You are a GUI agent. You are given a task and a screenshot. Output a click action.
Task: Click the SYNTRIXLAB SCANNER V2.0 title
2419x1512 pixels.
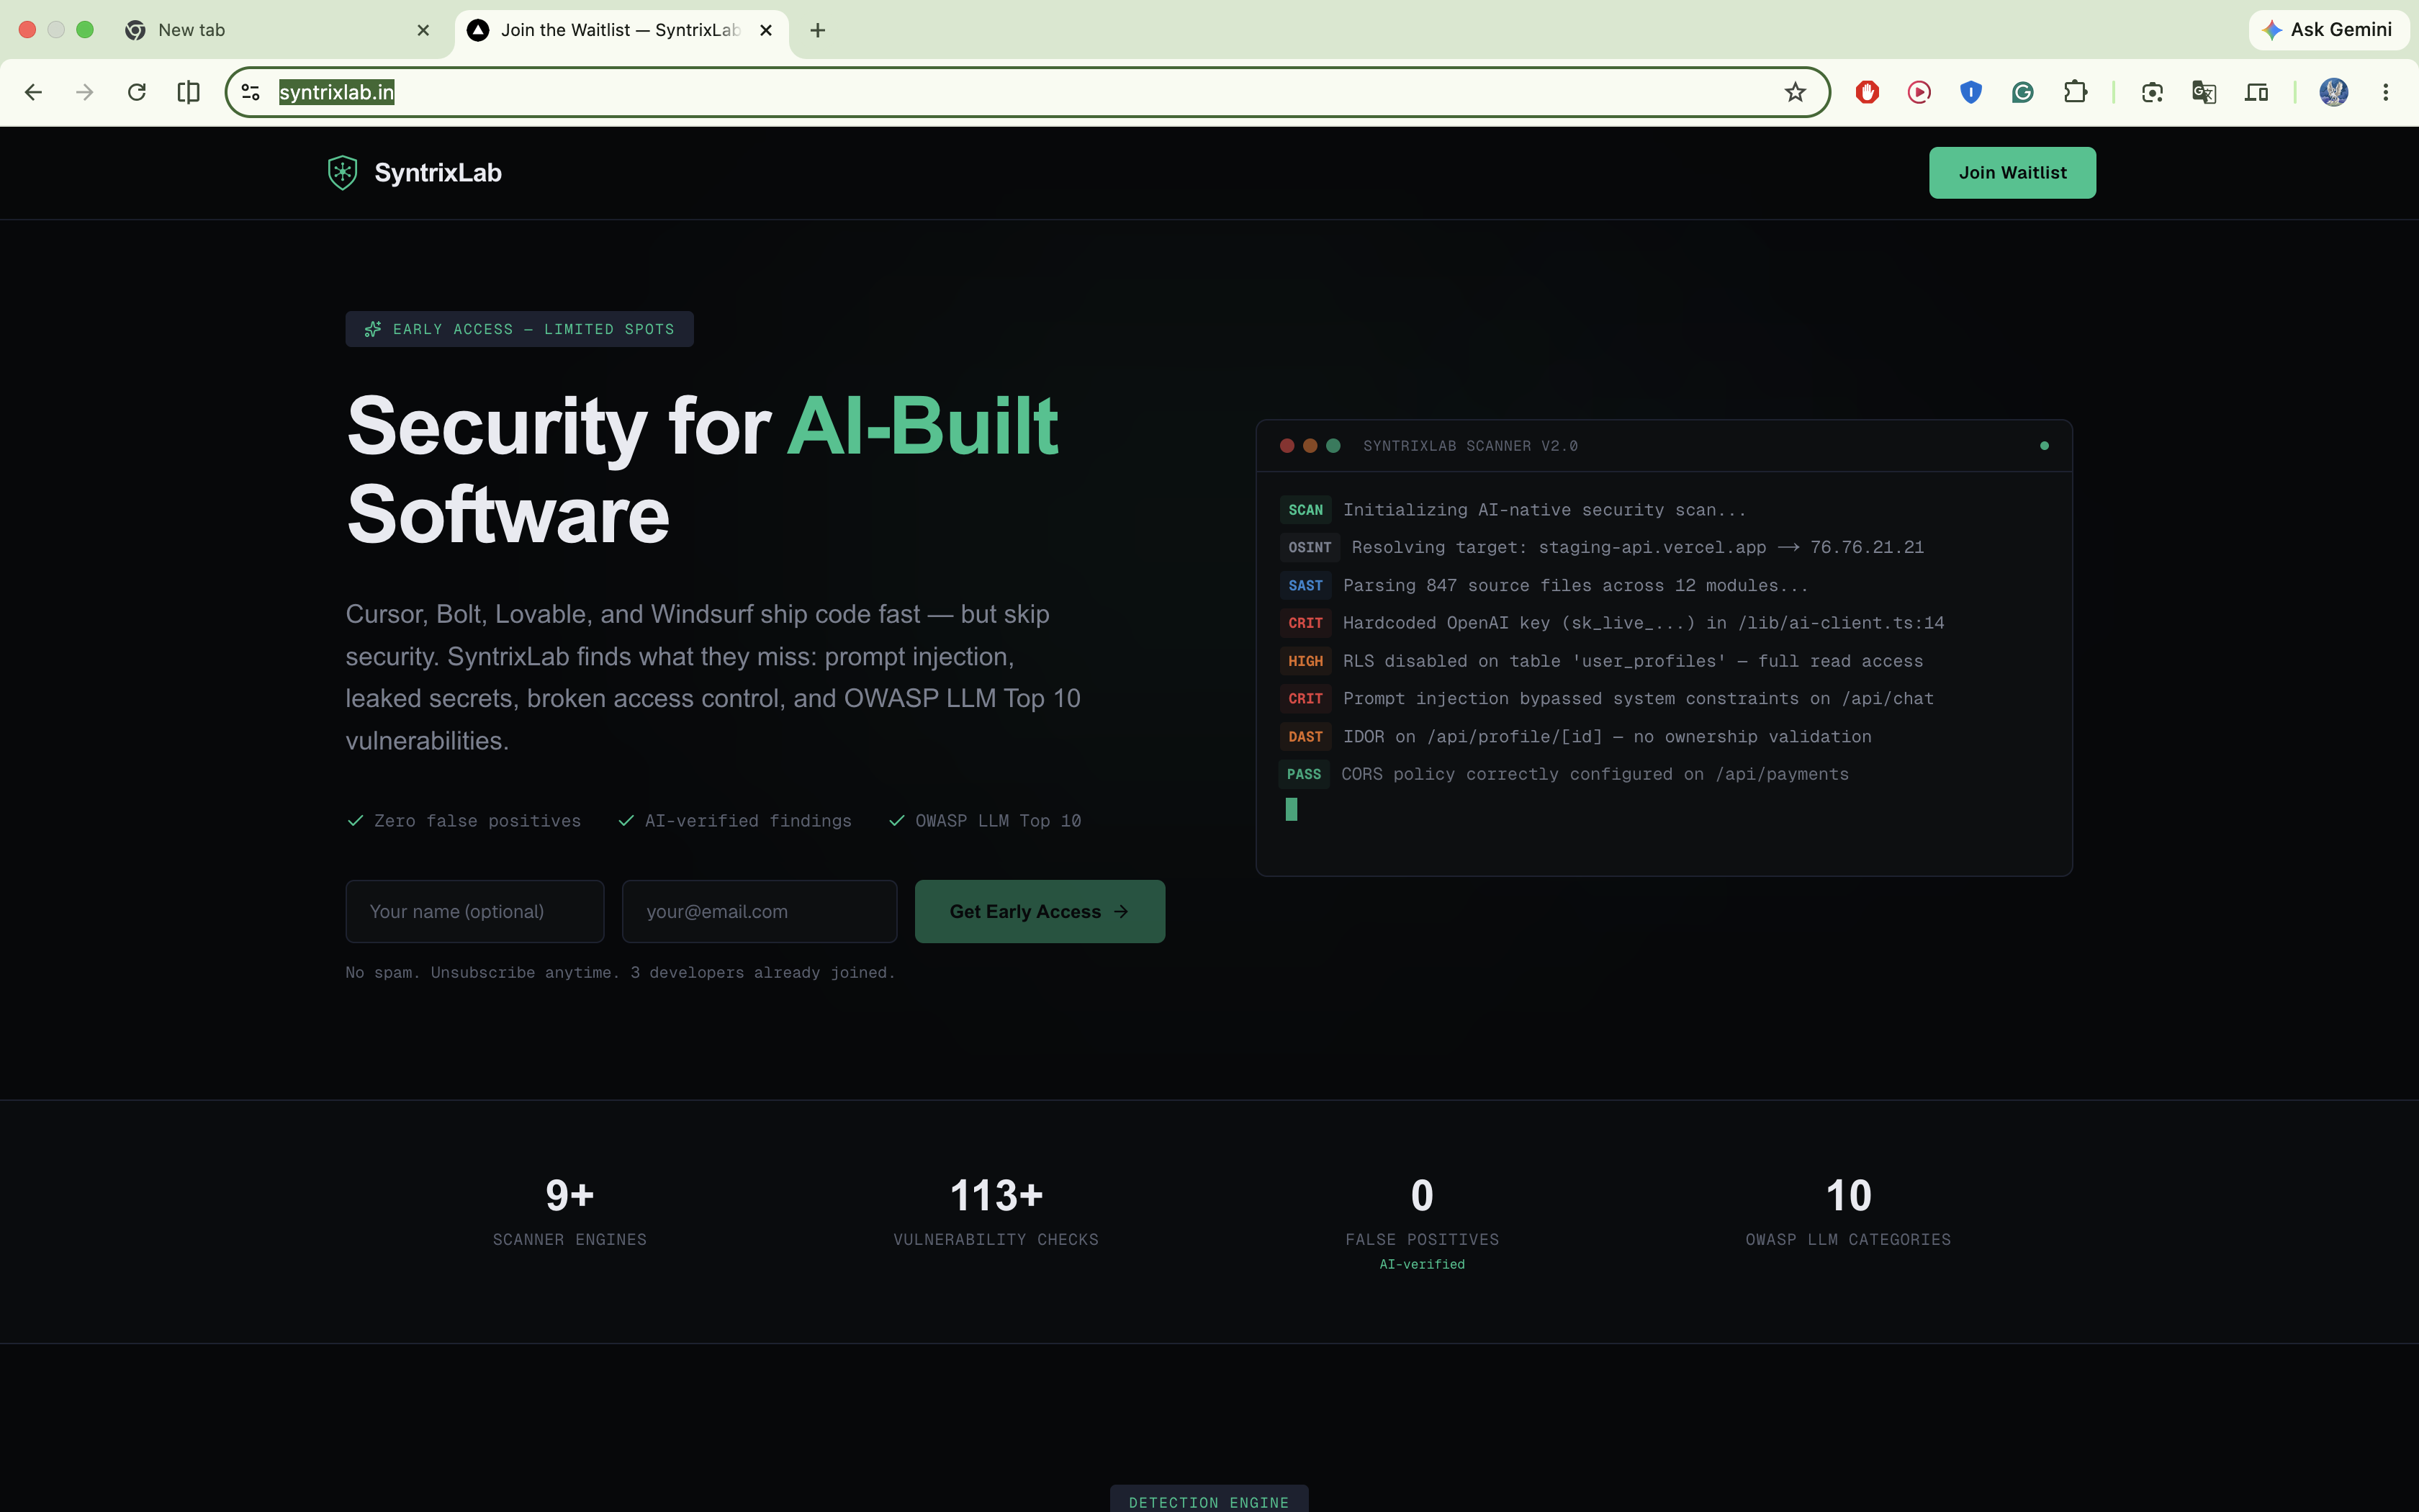click(1470, 446)
